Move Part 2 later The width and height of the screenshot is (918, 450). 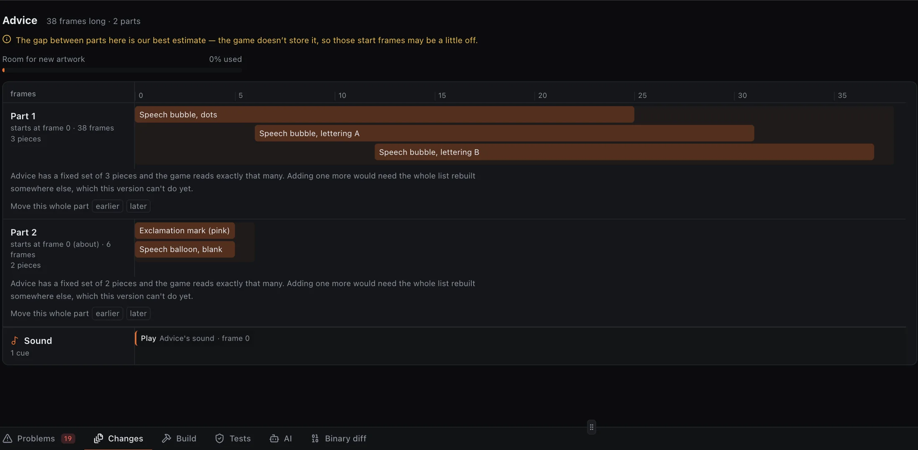pos(138,313)
